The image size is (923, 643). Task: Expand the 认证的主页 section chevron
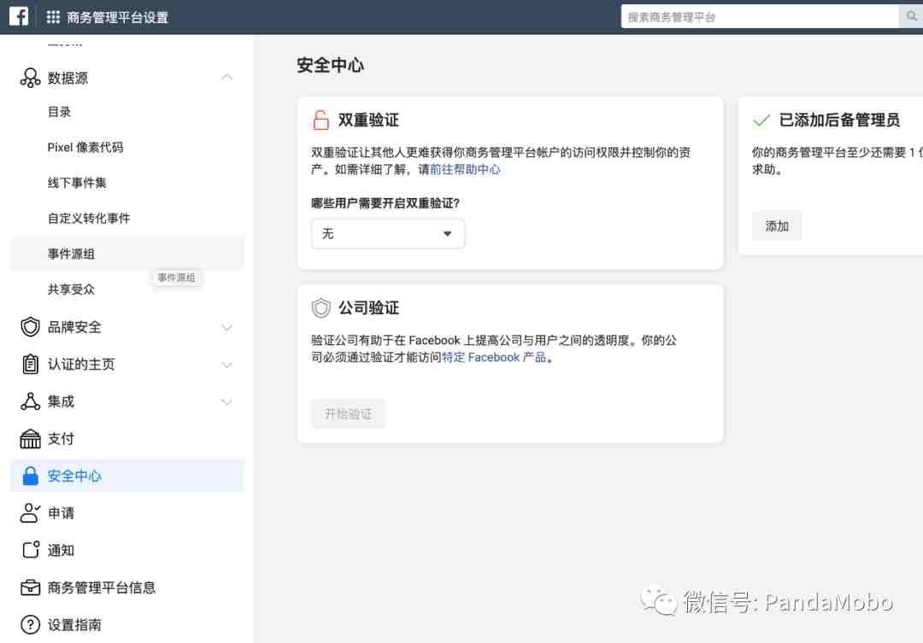pyautogui.click(x=227, y=365)
